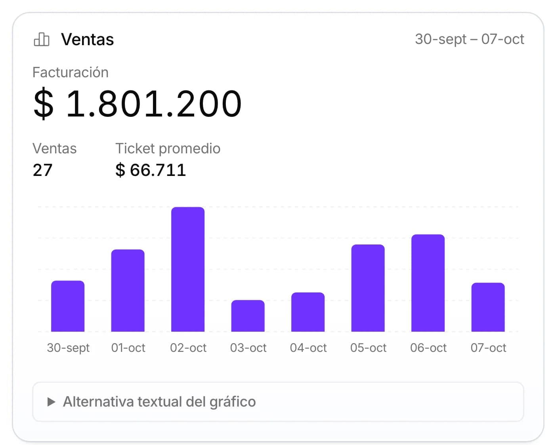Click the chart bar for 30-sept
The width and height of the screenshot is (556, 445).
click(68, 306)
